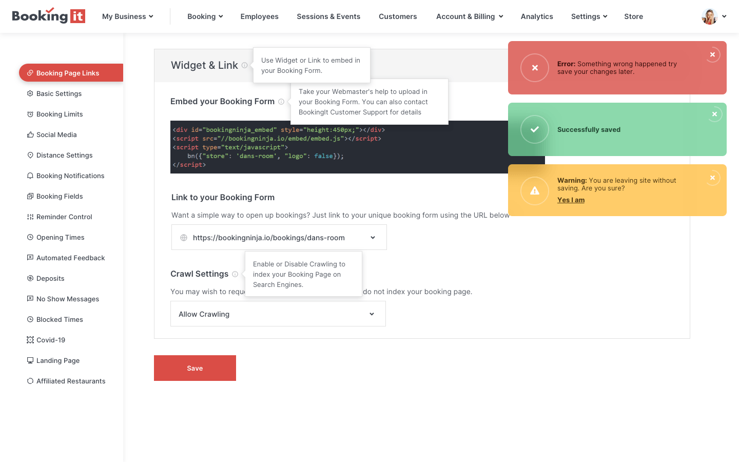
Task: Click Distance Settings pin icon
Action: 30,155
